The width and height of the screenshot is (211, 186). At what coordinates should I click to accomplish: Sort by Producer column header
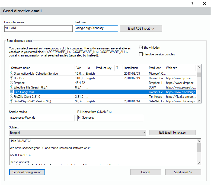coord(155,68)
